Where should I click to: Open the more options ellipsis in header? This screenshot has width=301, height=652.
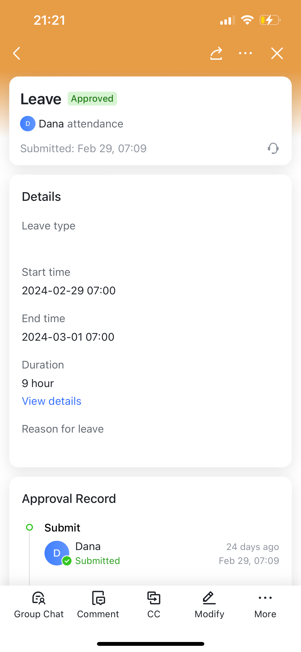(245, 53)
